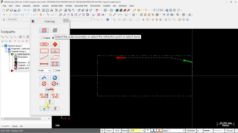
Task: Enable the Wait checkbox
Action: point(54,71)
